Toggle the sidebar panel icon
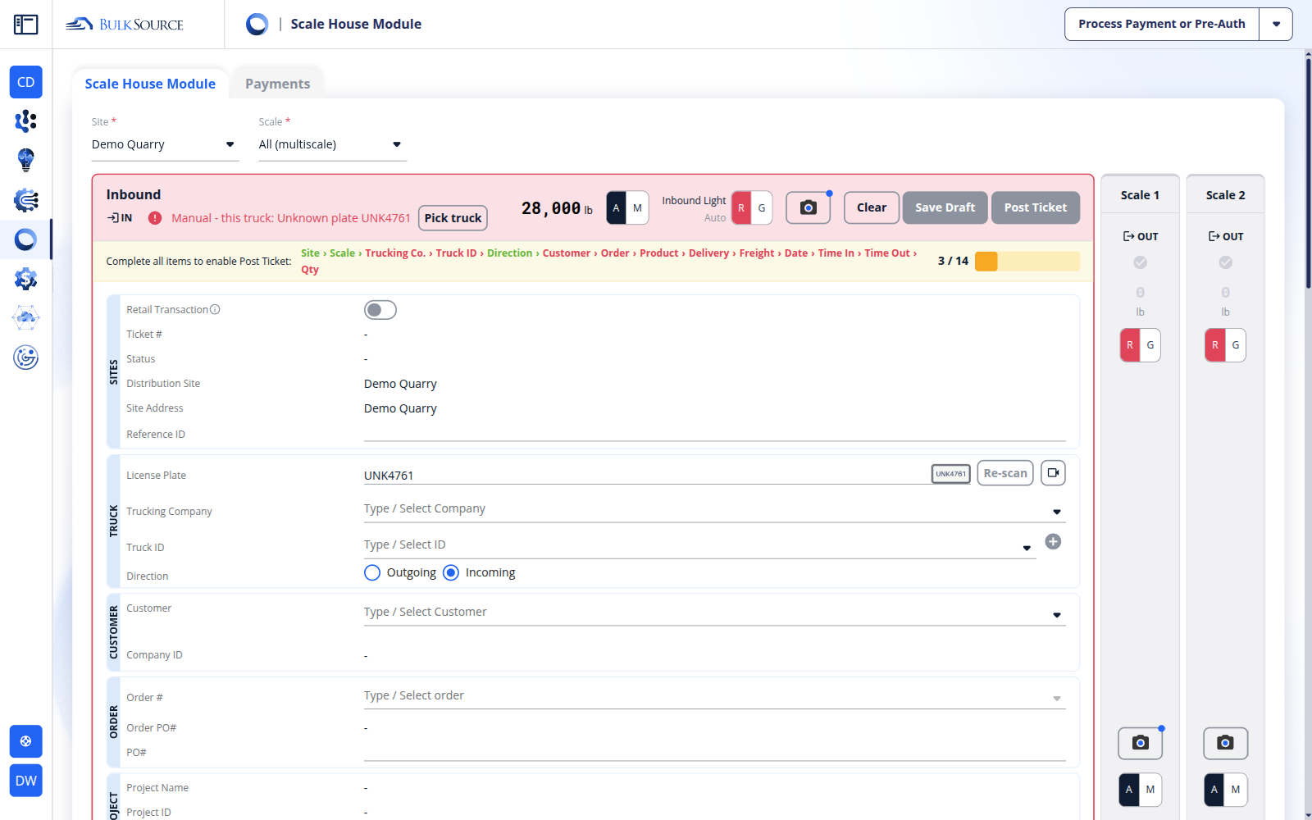The width and height of the screenshot is (1312, 820). coord(26,25)
